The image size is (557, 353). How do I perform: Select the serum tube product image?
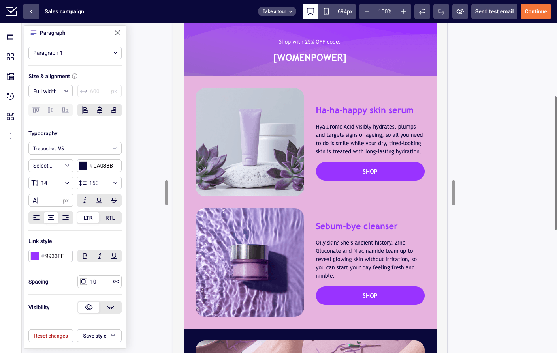(250, 142)
